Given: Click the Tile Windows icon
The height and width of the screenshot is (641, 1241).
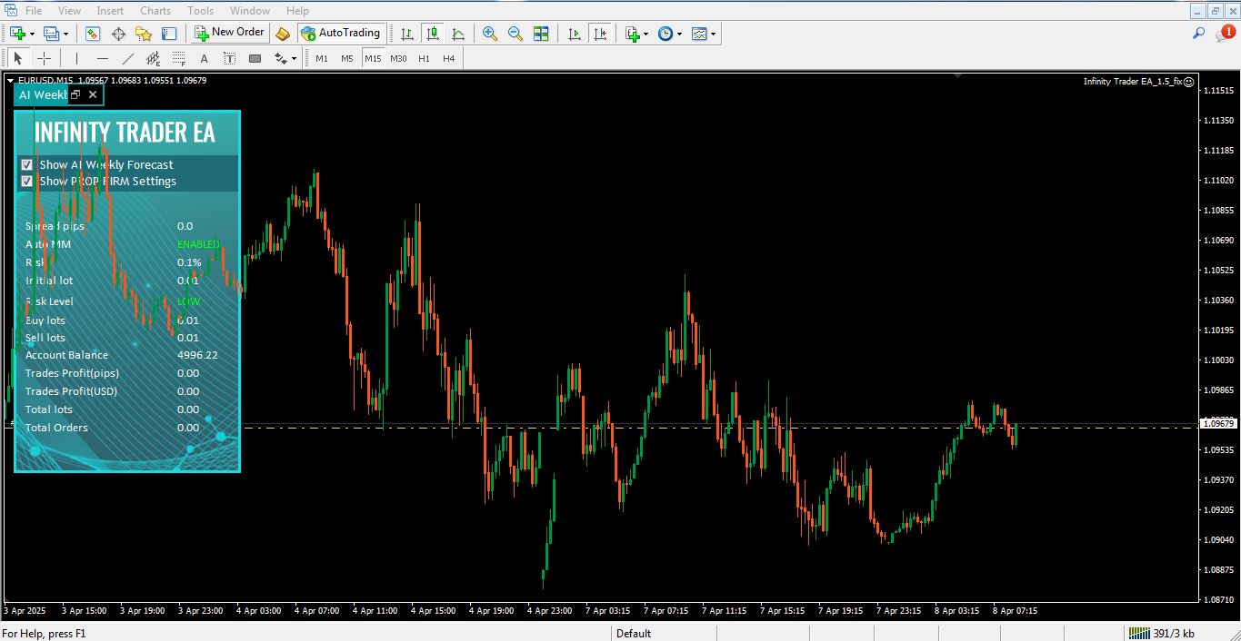Looking at the screenshot, I should point(540,34).
